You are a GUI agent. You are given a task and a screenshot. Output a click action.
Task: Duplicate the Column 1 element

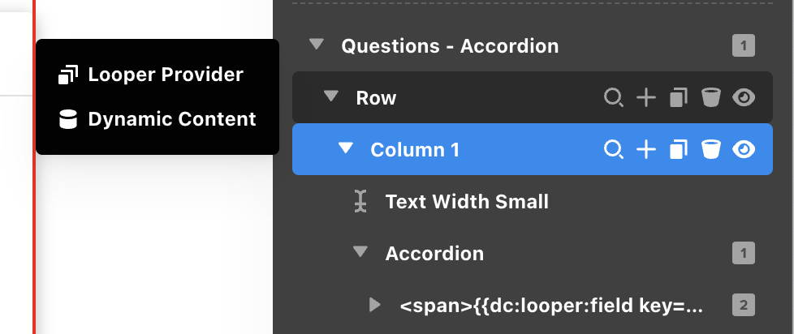click(678, 149)
